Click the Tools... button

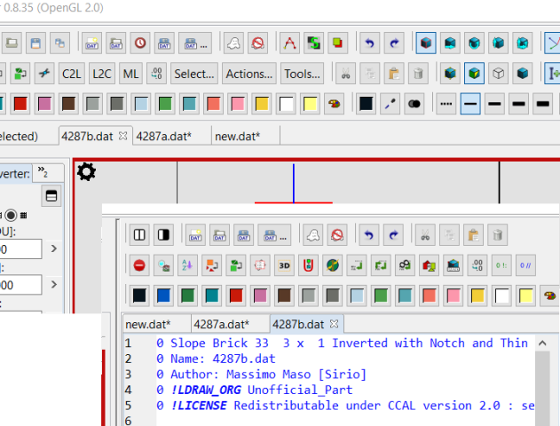[x=302, y=74]
